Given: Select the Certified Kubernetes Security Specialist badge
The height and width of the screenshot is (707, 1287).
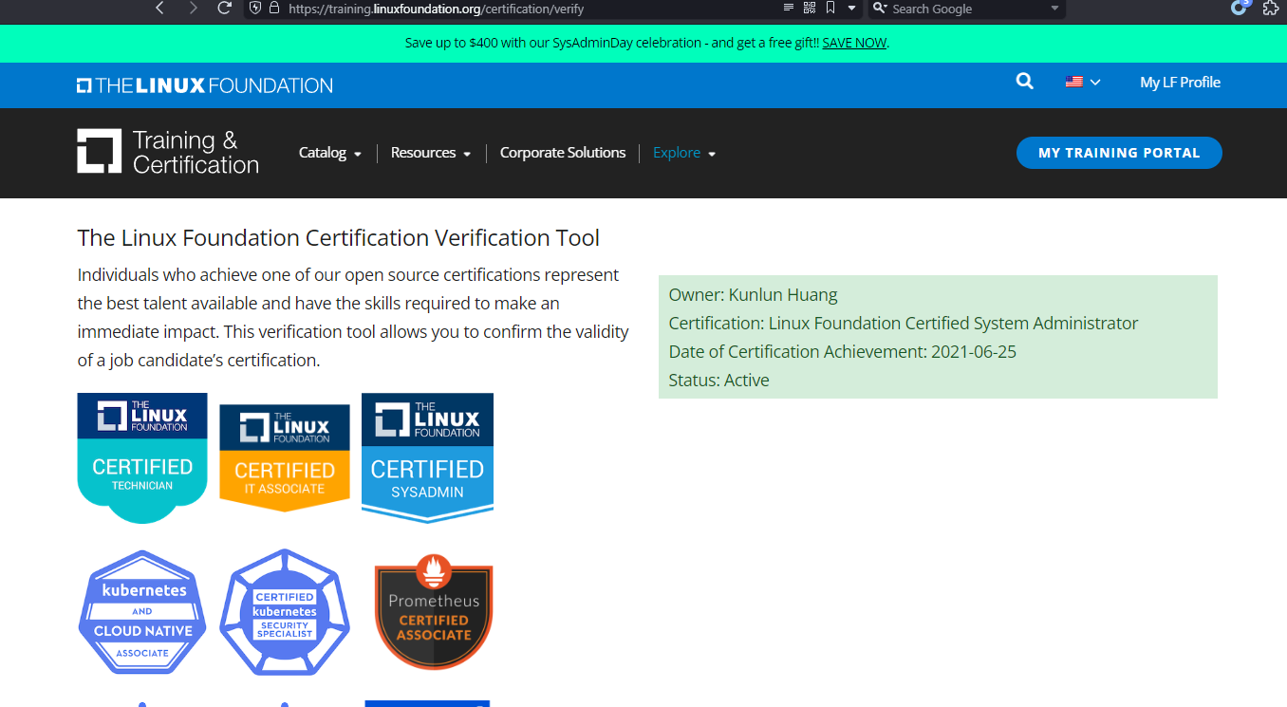Looking at the screenshot, I should tap(285, 612).
